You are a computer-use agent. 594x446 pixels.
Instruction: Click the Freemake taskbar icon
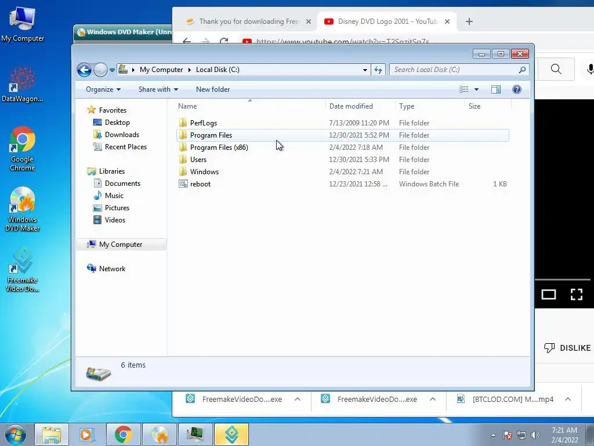coord(231,434)
